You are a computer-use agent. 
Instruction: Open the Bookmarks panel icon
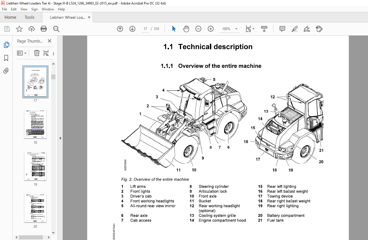coord(6,58)
